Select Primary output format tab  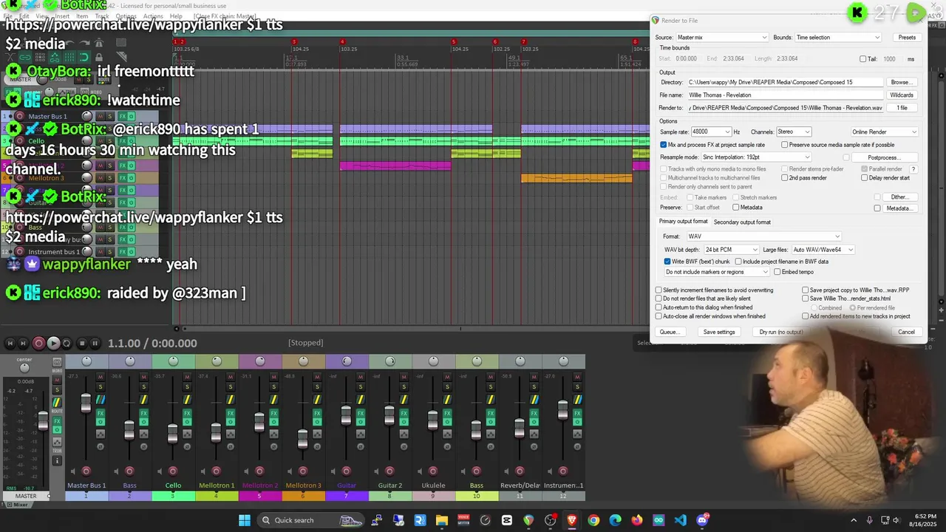pyautogui.click(x=684, y=222)
